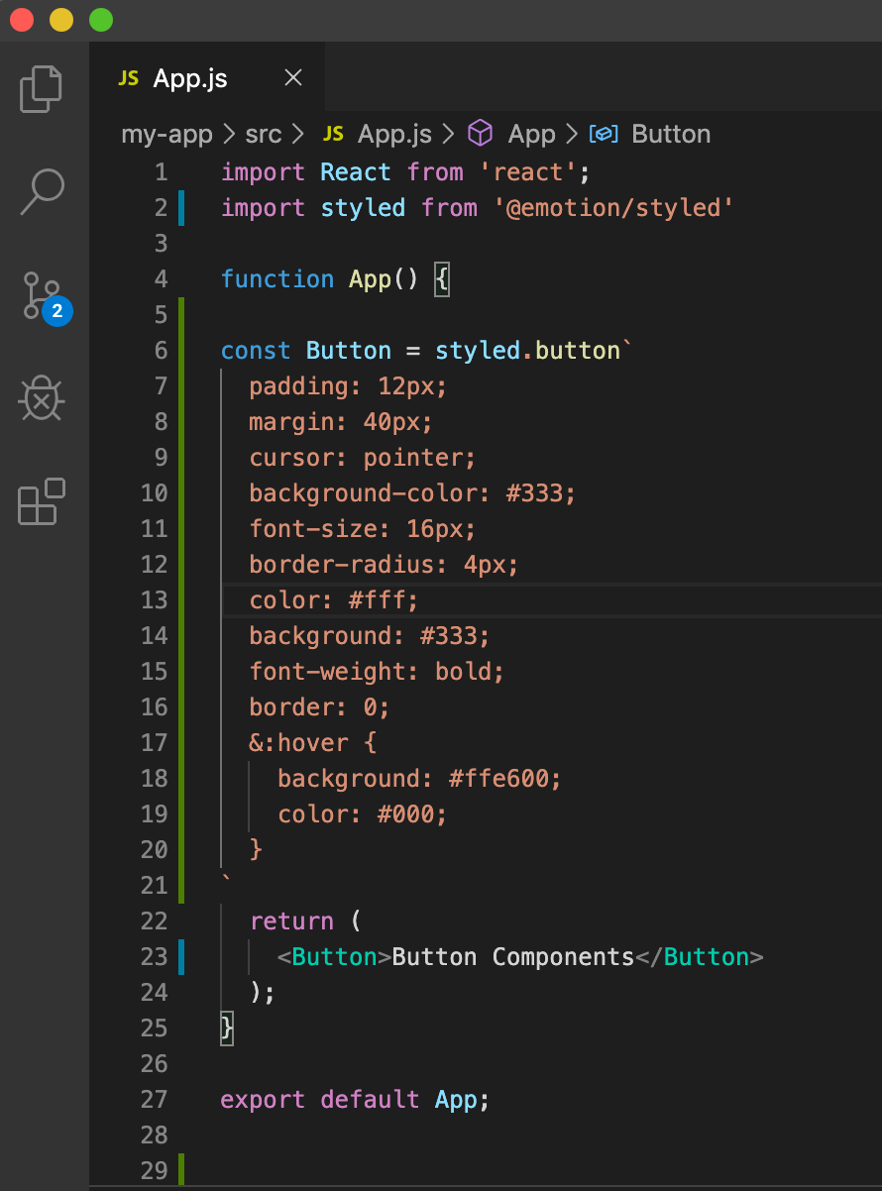This screenshot has height=1191, width=882.
Task: Close the App.js editor tab
Action: tap(293, 78)
